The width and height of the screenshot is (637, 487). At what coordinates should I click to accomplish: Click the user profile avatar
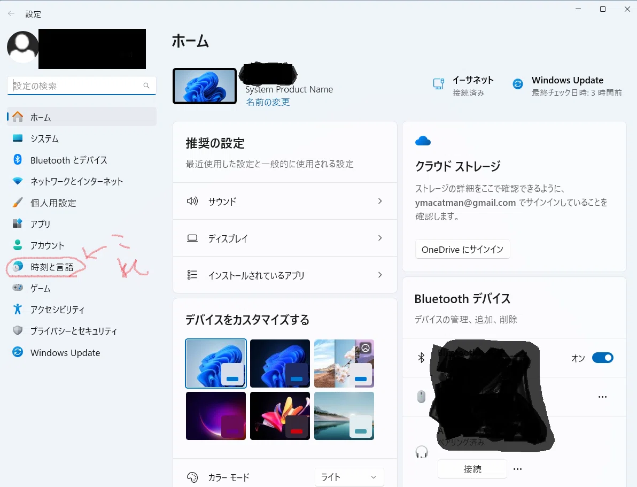pyautogui.click(x=23, y=47)
